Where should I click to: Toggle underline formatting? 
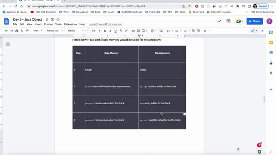pyautogui.click(x=116, y=31)
